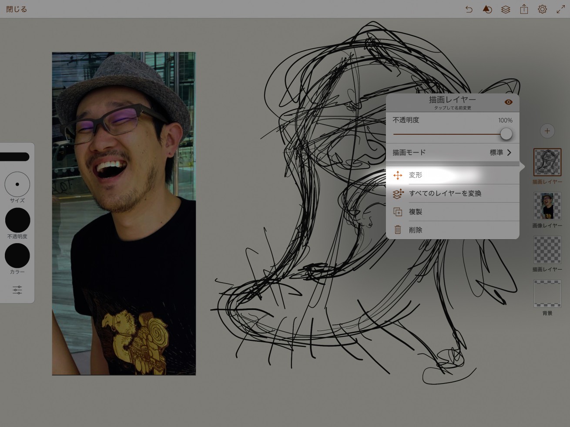Click 閉じる to close the drawing

pos(17,9)
